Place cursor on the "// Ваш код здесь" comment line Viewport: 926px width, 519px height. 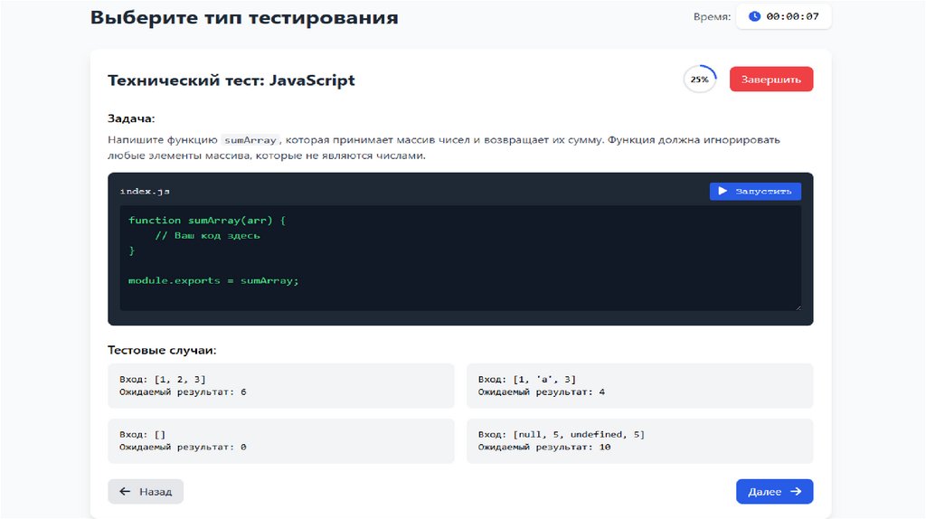(207, 235)
